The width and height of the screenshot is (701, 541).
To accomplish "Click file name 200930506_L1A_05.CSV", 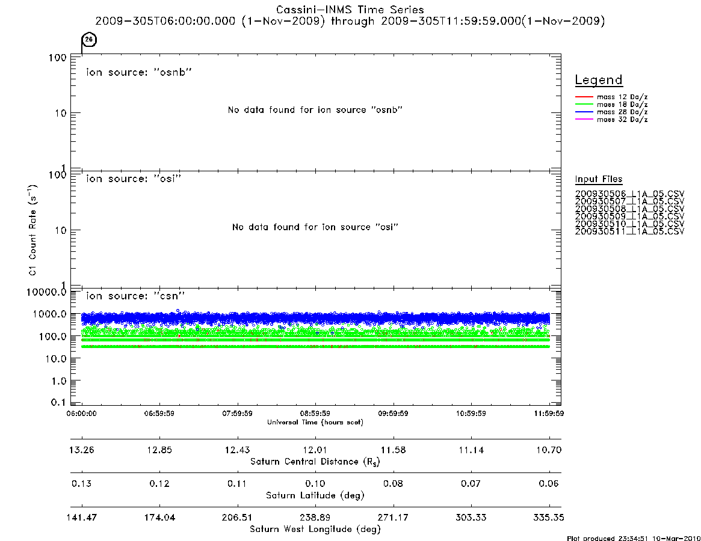I will point(629,194).
